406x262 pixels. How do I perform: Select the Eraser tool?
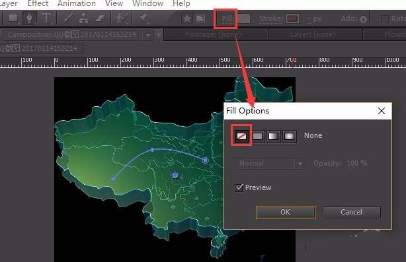pyautogui.click(x=101, y=18)
